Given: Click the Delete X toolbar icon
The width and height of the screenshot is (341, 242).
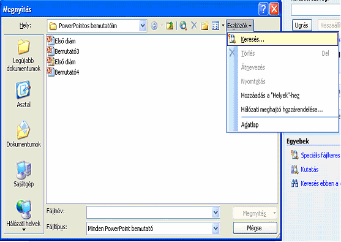Looking at the screenshot, I should tap(194, 26).
